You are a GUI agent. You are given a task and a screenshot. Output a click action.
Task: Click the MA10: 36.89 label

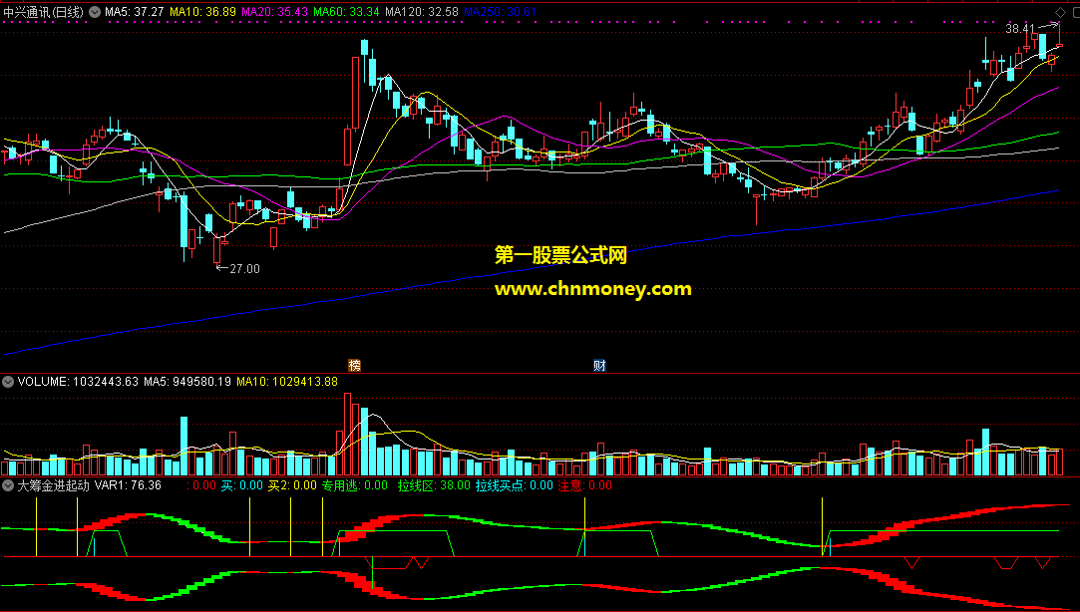tap(202, 12)
